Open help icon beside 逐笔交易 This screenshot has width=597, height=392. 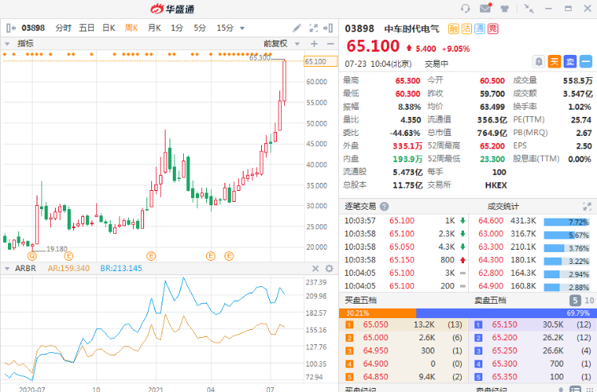[x=384, y=207]
